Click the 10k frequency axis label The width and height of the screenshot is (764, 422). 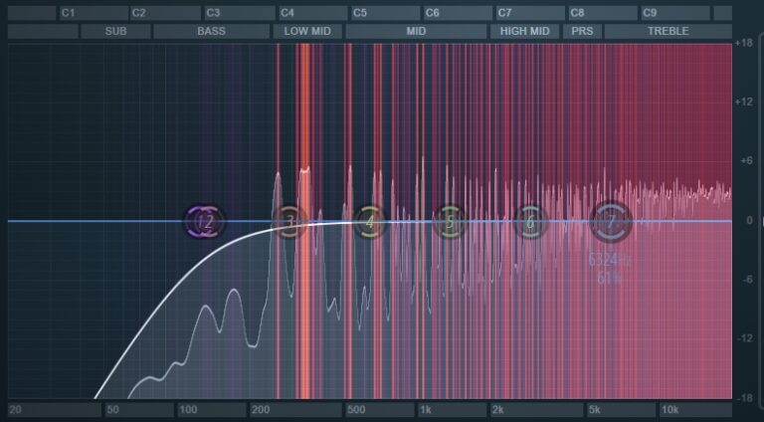coord(669,410)
